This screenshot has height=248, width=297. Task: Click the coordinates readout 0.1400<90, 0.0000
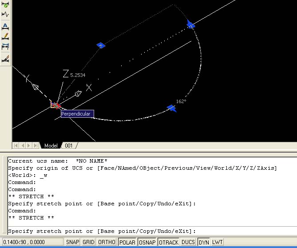point(32,242)
